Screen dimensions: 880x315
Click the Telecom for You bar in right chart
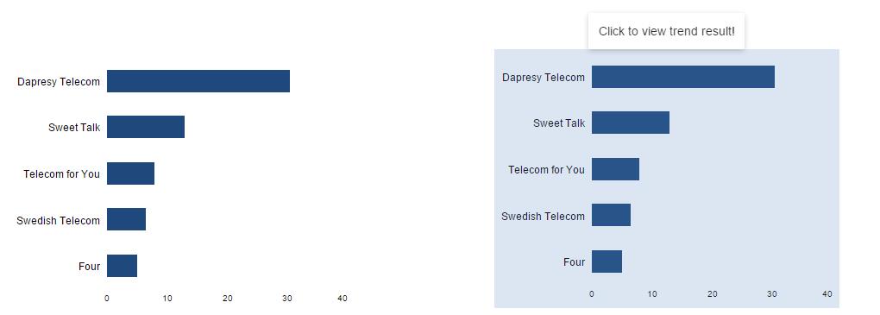pyautogui.click(x=616, y=169)
